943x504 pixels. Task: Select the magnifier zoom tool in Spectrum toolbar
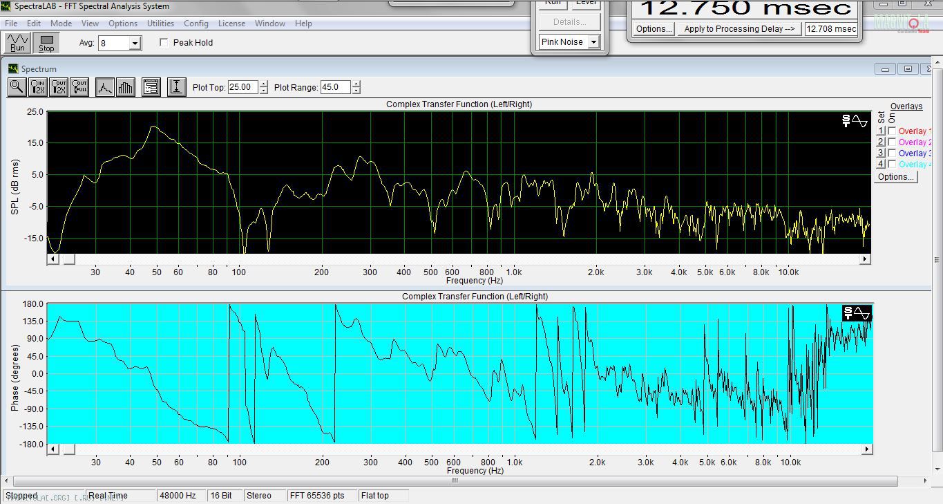pos(17,87)
